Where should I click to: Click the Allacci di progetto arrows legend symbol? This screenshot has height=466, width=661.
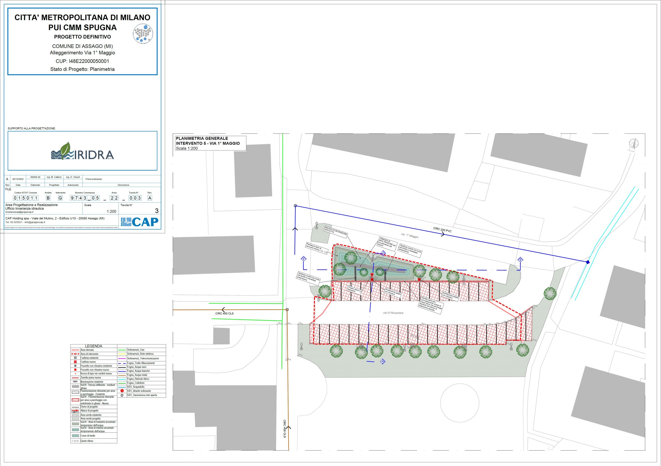(x=75, y=411)
